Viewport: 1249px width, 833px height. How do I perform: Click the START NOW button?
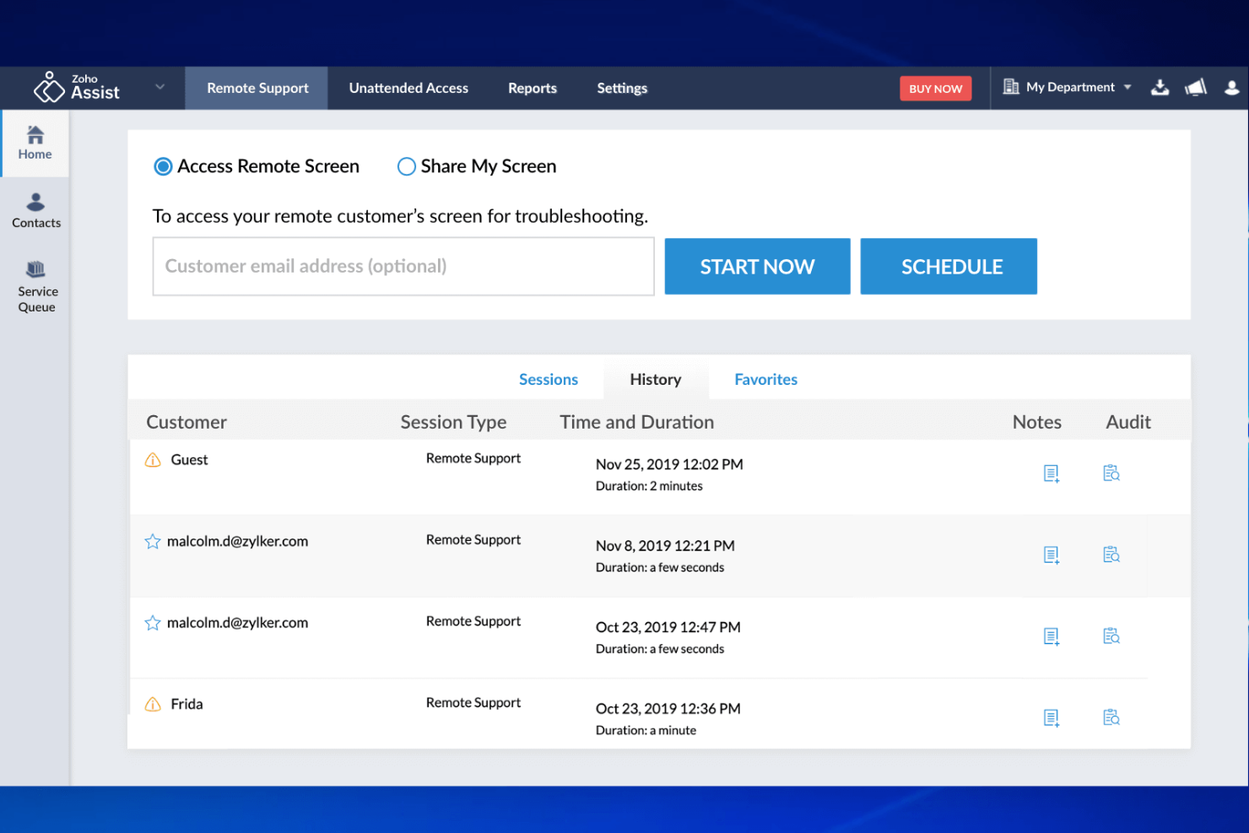[756, 266]
